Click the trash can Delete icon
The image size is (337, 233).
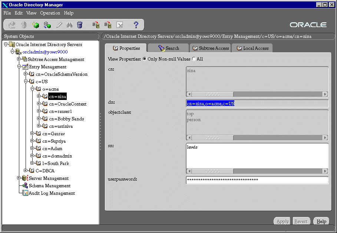click(80, 25)
